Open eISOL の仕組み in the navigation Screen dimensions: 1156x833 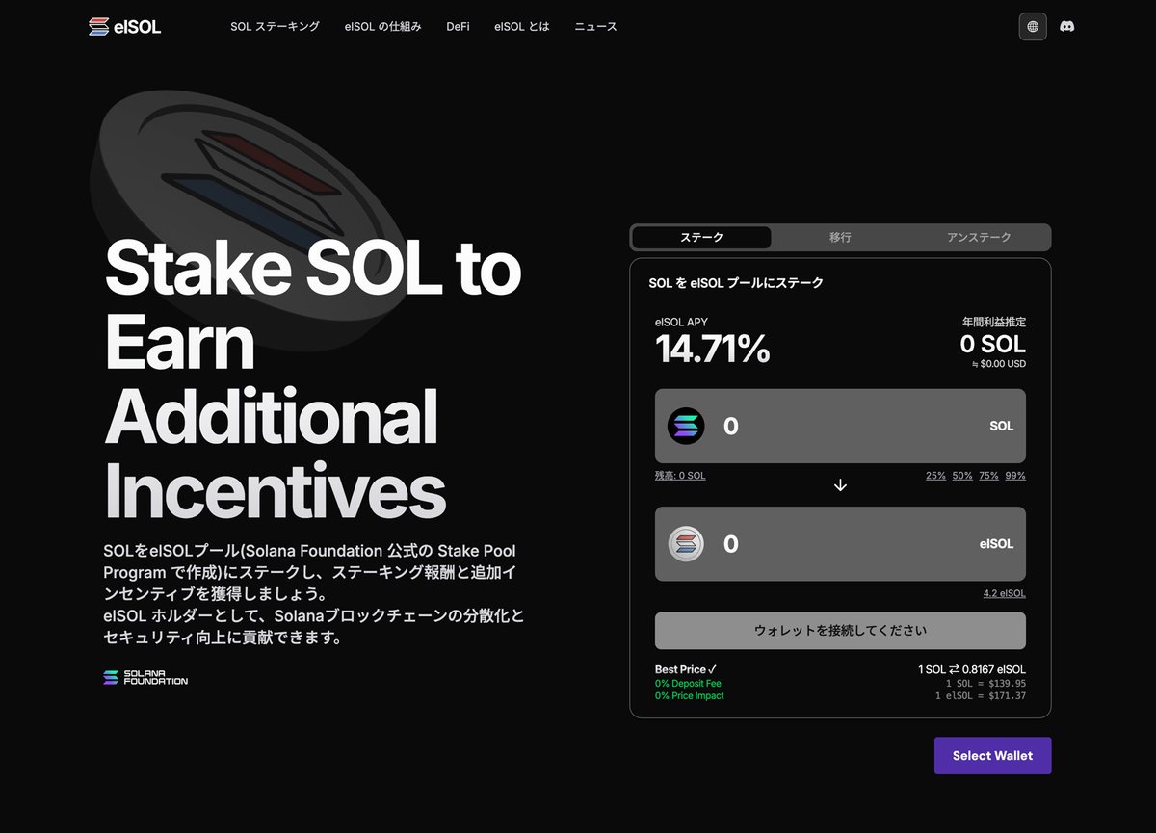tap(382, 26)
